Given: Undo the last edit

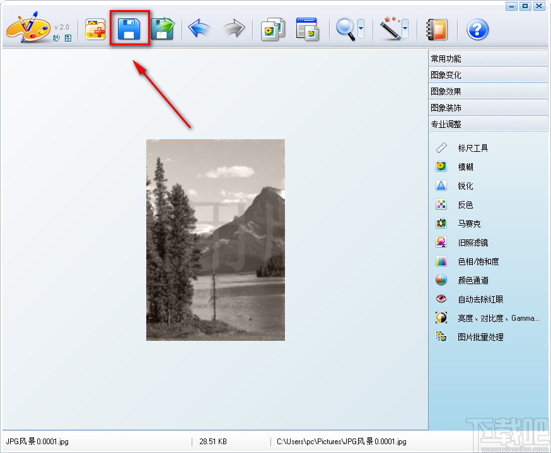Looking at the screenshot, I should 200,28.
